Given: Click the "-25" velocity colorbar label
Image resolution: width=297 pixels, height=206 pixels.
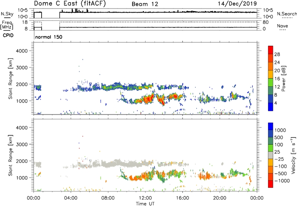Looking at the screenshot, I should [279, 159].
